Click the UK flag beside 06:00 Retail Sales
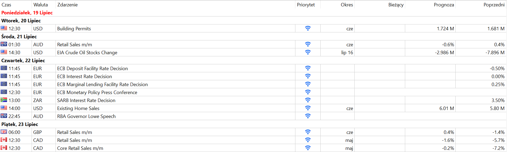The height and width of the screenshot is (152, 507). click(4, 132)
